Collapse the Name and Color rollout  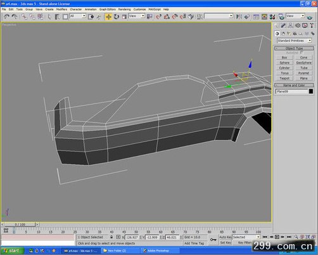coord(294,85)
